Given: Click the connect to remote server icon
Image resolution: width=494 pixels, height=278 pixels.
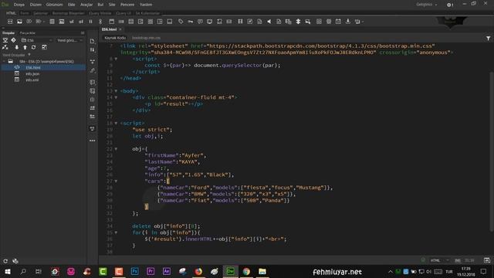Looking at the screenshot, I should tap(5, 47).
